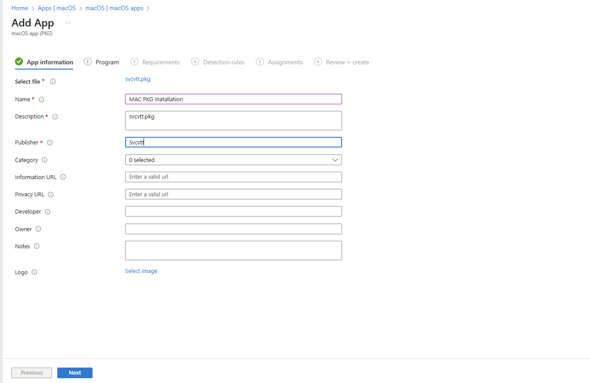Click the Information URL input field
This screenshot has height=383, width=590.
pyautogui.click(x=233, y=177)
